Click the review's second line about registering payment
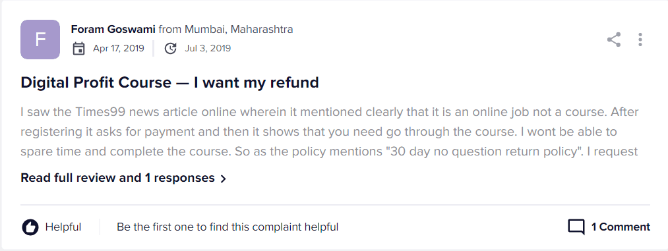 319,132
